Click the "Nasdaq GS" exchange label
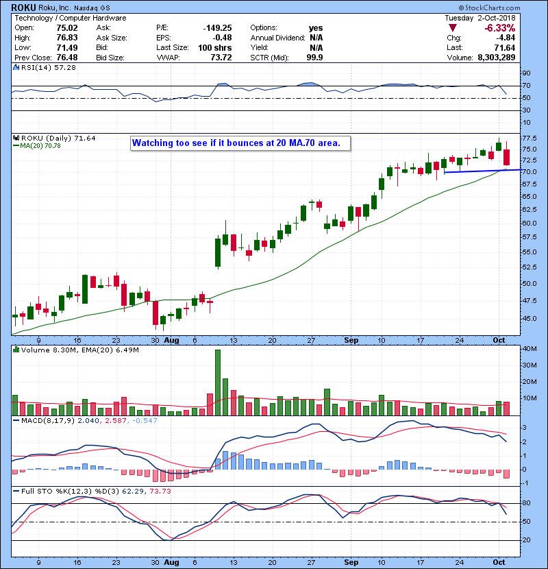Screen dimensions: 548x569 (x=92, y=8)
